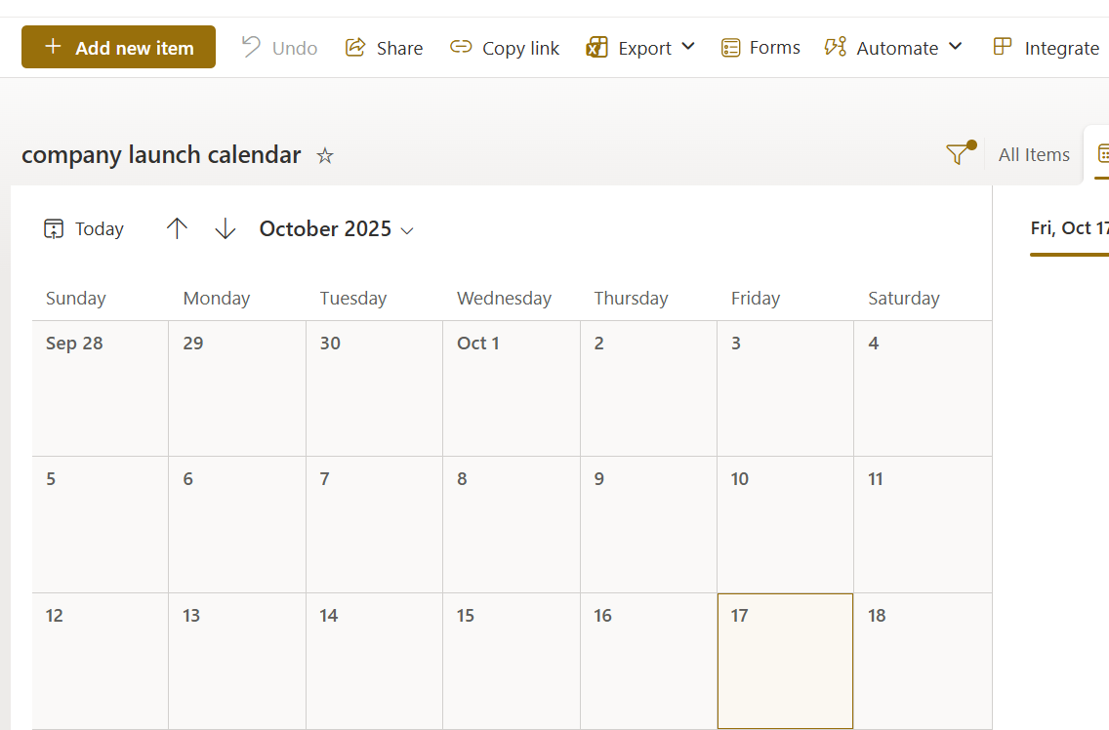Screen dimensions: 1109x730
Task: Jump to today using Today button
Action: click(x=83, y=228)
